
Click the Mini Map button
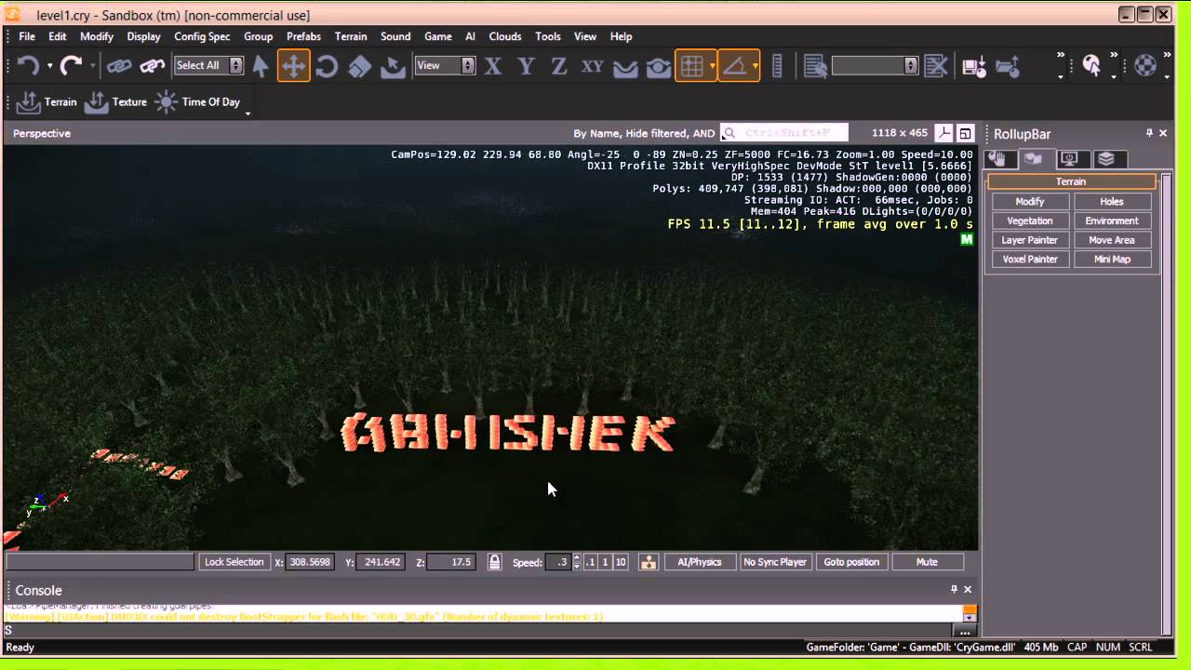pyautogui.click(x=1112, y=260)
